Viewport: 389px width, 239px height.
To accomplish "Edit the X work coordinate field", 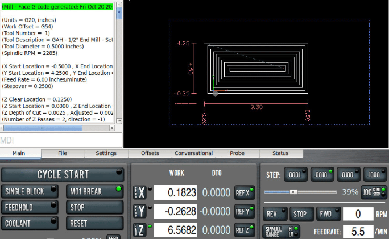I will (175, 192).
